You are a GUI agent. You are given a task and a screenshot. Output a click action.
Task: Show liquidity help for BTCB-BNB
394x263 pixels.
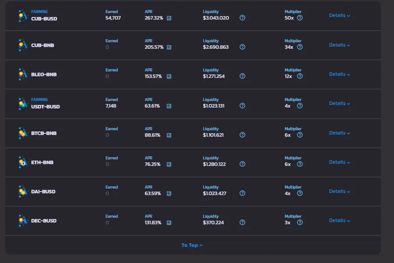pyautogui.click(x=243, y=135)
